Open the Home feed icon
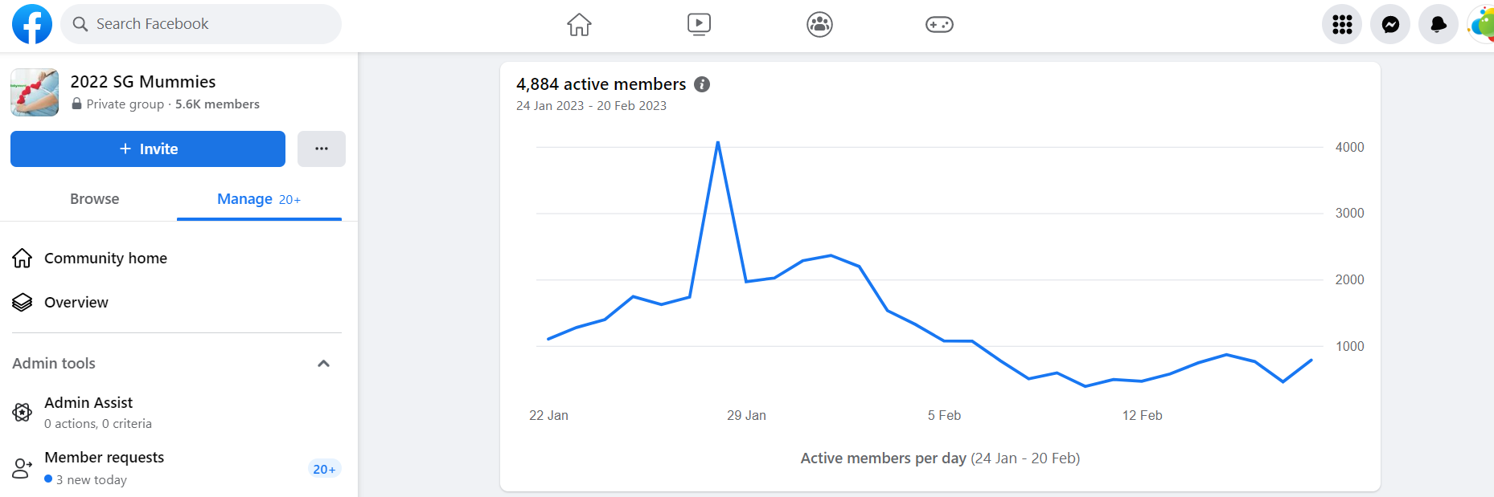 pyautogui.click(x=579, y=25)
